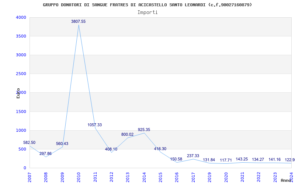The width and height of the screenshot is (295, 184).
Task: Click the 2500 y-axis tick label
Action: pyautogui.click(x=21, y=74)
